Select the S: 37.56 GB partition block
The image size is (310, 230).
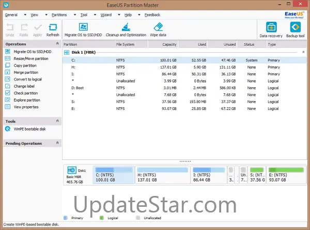tap(257, 175)
